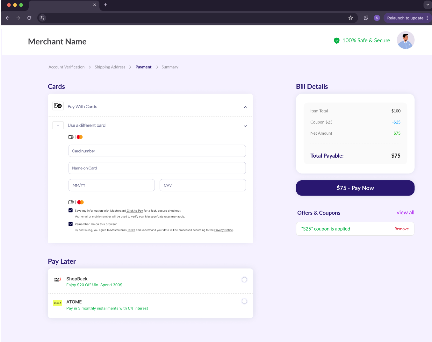Select ATOME pay later radio button

(x=244, y=301)
